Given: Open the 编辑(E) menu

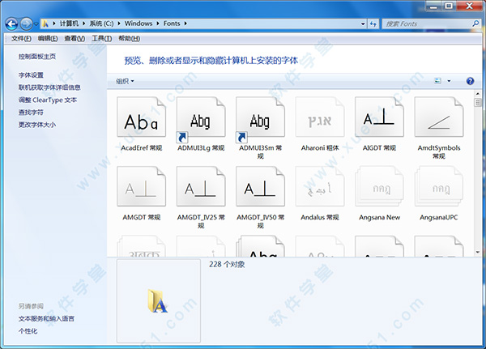Looking at the screenshot, I should click(x=48, y=38).
